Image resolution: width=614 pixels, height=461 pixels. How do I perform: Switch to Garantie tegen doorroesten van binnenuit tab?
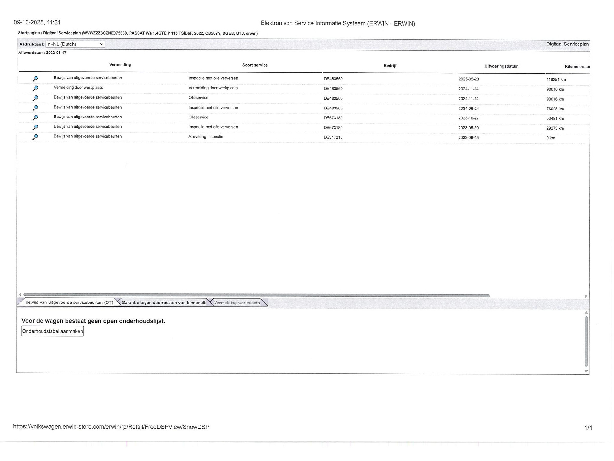click(163, 303)
